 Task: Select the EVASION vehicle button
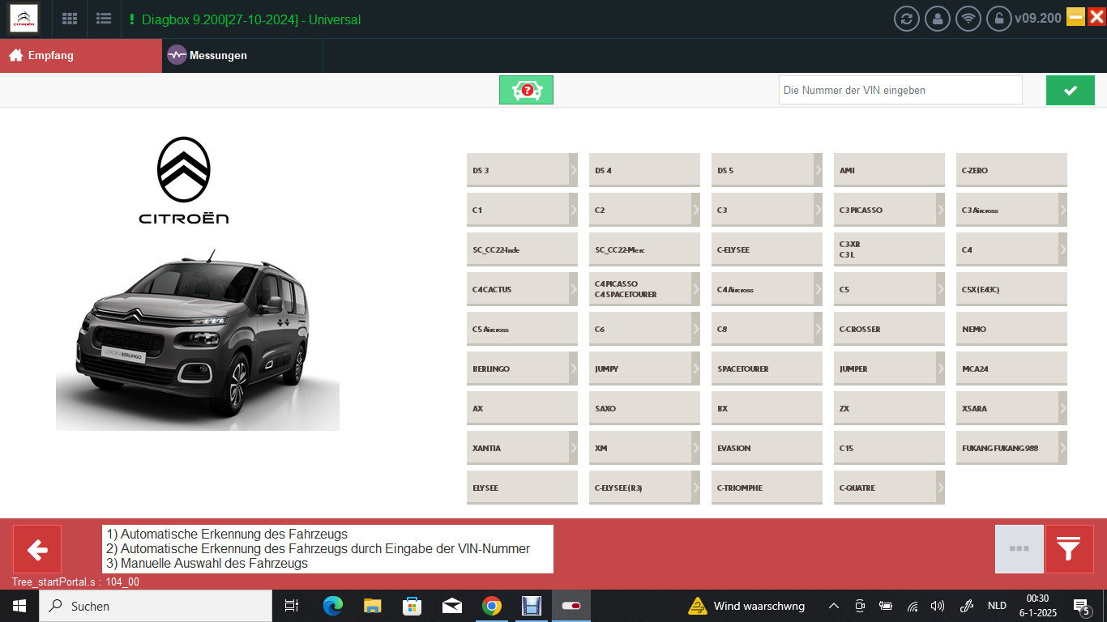[767, 448]
